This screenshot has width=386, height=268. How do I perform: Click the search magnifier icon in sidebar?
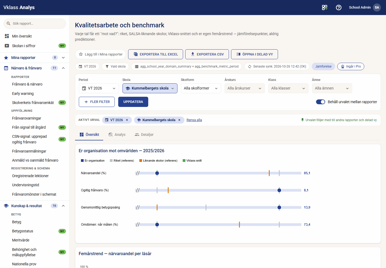point(9,24)
